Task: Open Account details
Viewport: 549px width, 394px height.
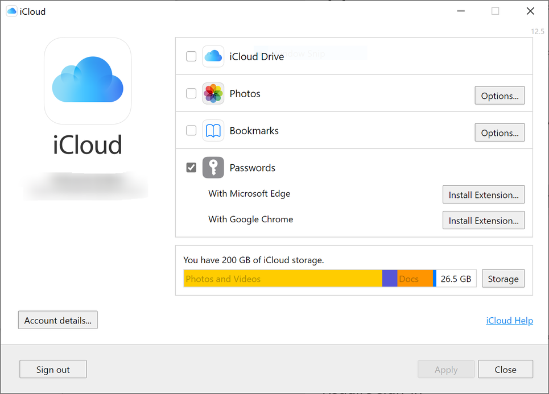Action: point(58,320)
